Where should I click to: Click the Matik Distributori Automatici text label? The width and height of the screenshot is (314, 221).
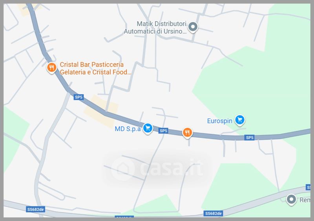[155, 27]
